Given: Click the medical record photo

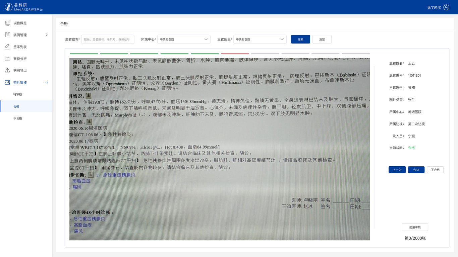Looking at the screenshot, I should point(220,149).
